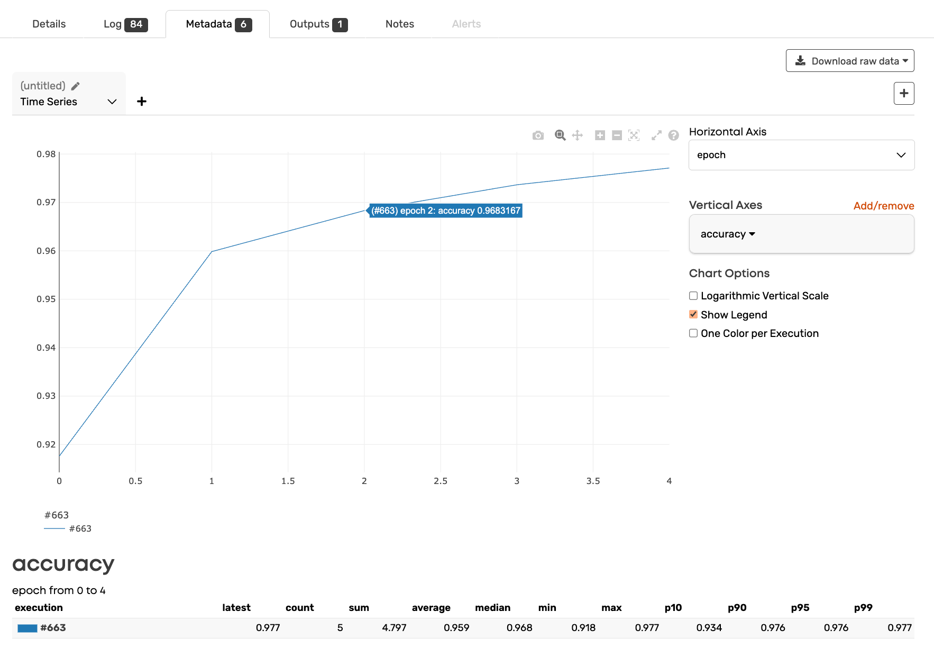This screenshot has width=934, height=657.
Task: Click the reset axes arrows icon
Action: [656, 135]
